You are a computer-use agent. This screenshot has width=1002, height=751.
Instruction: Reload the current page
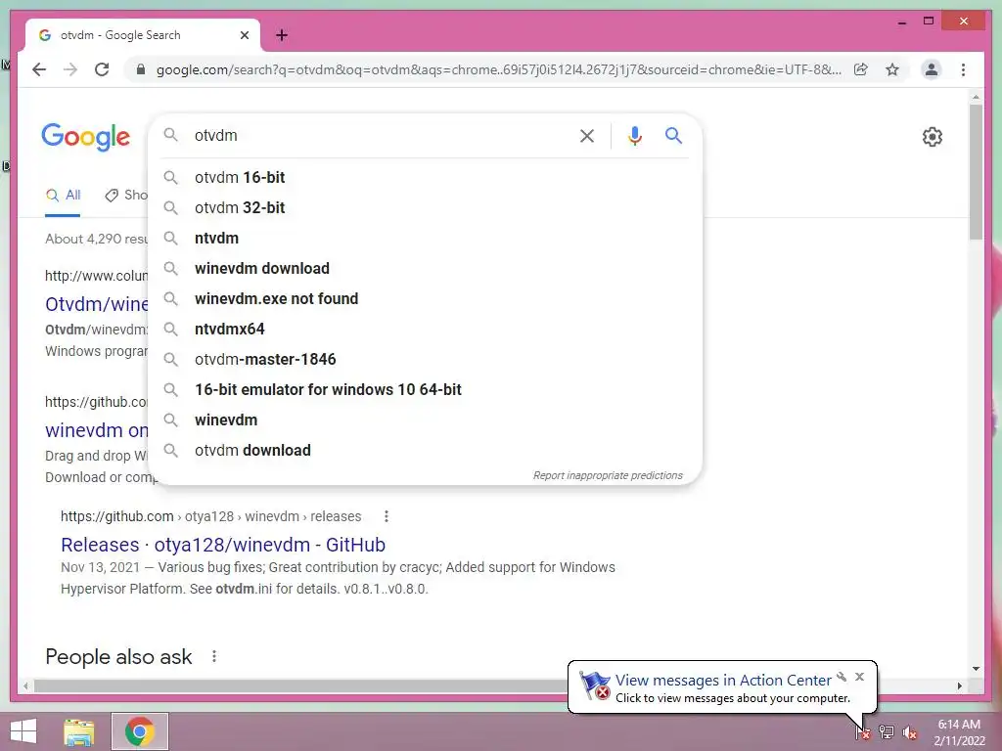102,69
